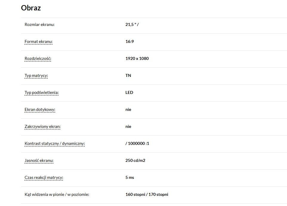Image resolution: width=287 pixels, height=206 pixels.
Task: Click the 21,5" screen size value
Action: [132, 24]
